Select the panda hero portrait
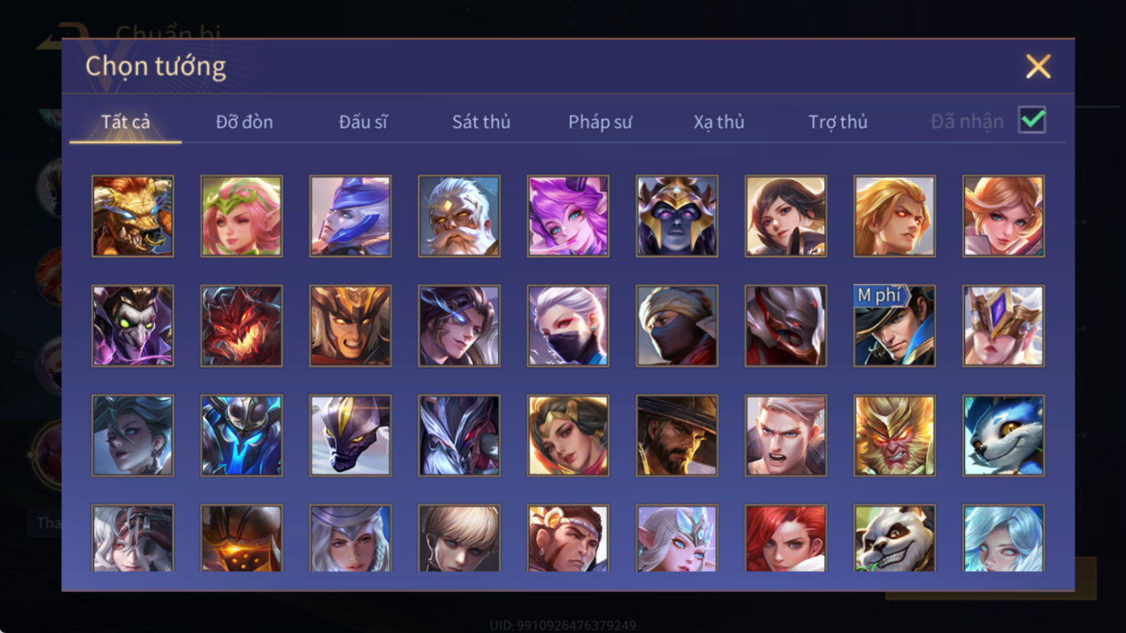Screen dimensions: 1126x633 895,538
